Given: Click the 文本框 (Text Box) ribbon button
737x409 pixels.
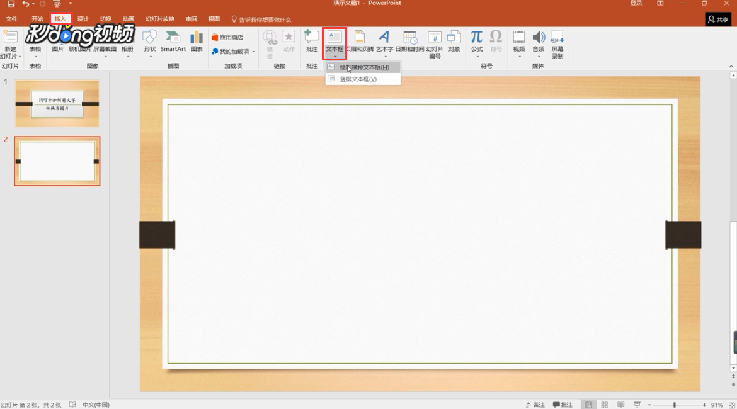Looking at the screenshot, I should (334, 43).
